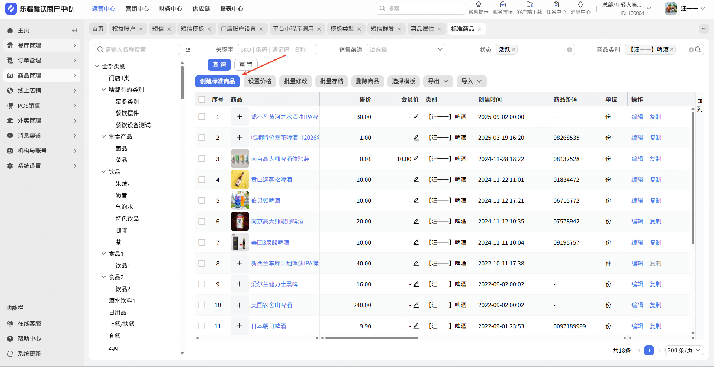Image resolution: width=714 pixels, height=367 pixels.
Task: Click the 重置 button
Action: tap(246, 65)
